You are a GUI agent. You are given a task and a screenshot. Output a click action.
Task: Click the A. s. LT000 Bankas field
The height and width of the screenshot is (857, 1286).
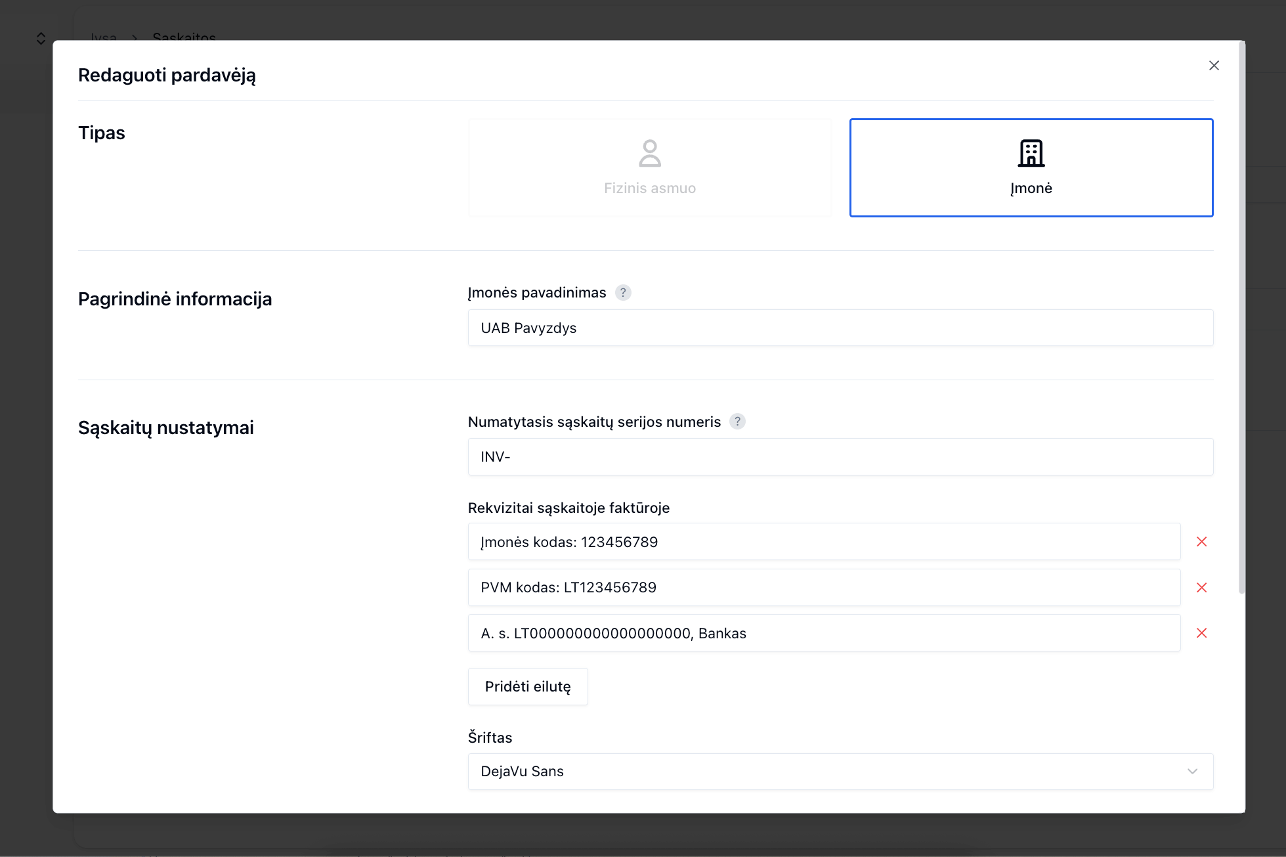point(823,633)
